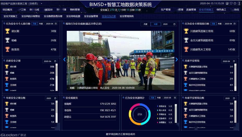242x137 pixels.
Task: Select 月度 in 行为安全卡班组排行榜
Action: [213, 24]
